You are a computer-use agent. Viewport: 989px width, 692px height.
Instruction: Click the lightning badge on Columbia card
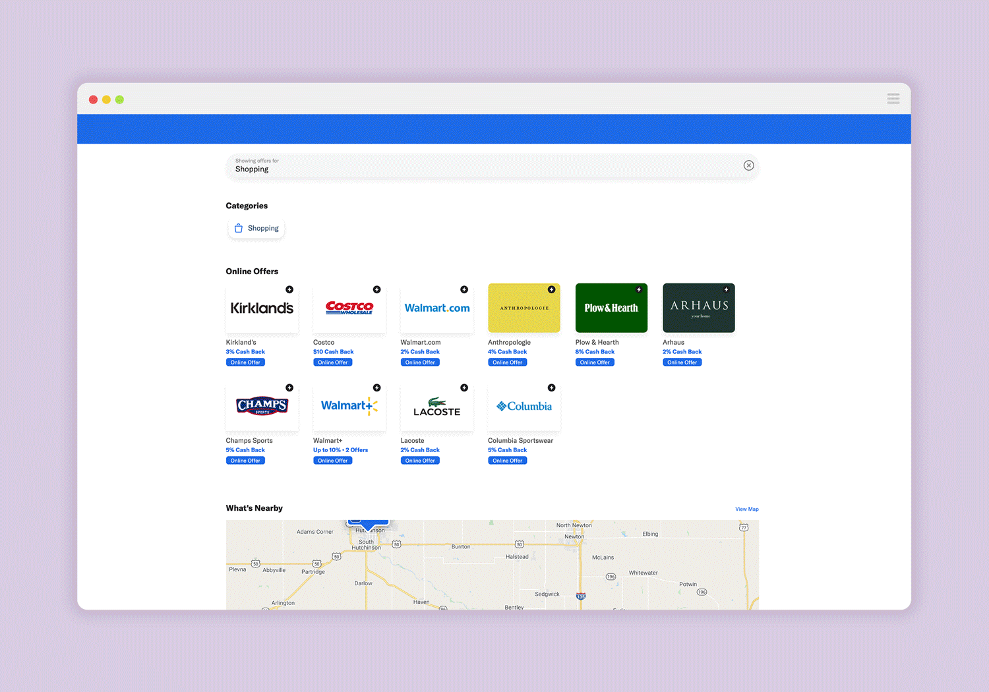551,388
